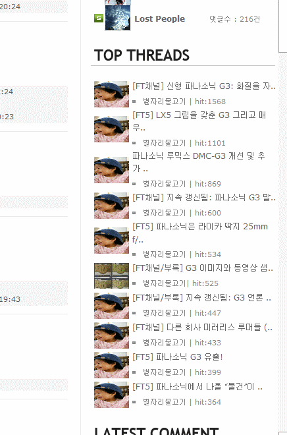Open the Lost People avatar thumbnail
Screen dimensions: 287x435
[118, 18]
